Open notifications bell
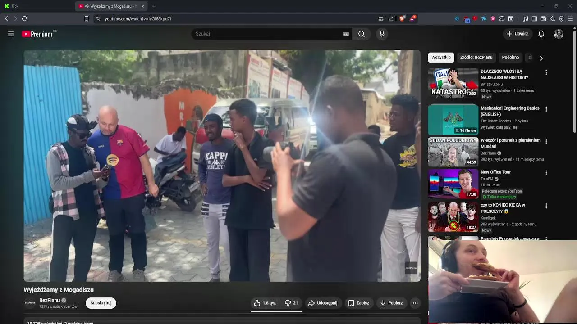577x324 pixels. (x=541, y=34)
